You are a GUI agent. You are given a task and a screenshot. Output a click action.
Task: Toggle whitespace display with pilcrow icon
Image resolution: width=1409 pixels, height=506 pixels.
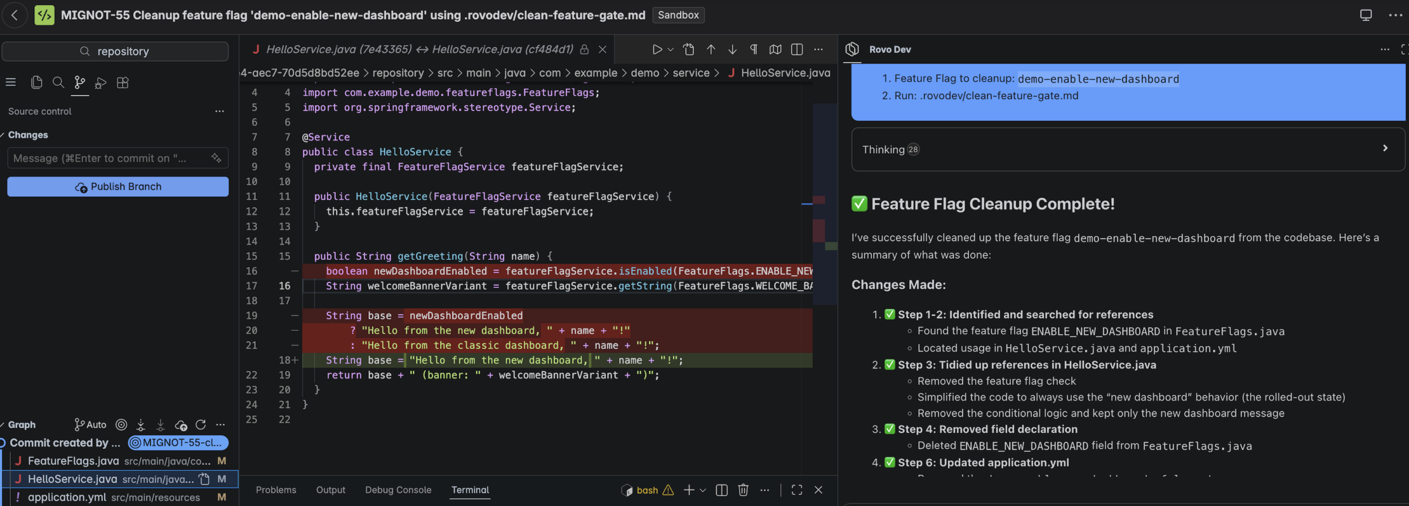[753, 49]
